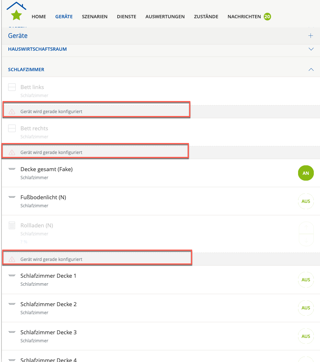Viewport: 320px width, 362px height.
Task: Go to the Auswertungen menu item
Action: pyautogui.click(x=165, y=16)
